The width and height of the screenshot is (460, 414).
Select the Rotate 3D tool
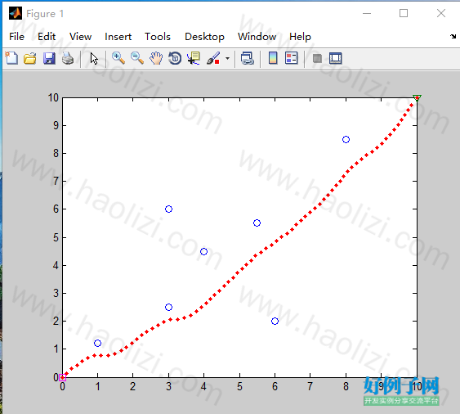coord(175,58)
